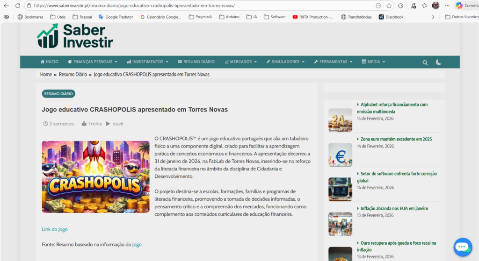Follow the Link do Jogo hyperlink

pos(55,229)
